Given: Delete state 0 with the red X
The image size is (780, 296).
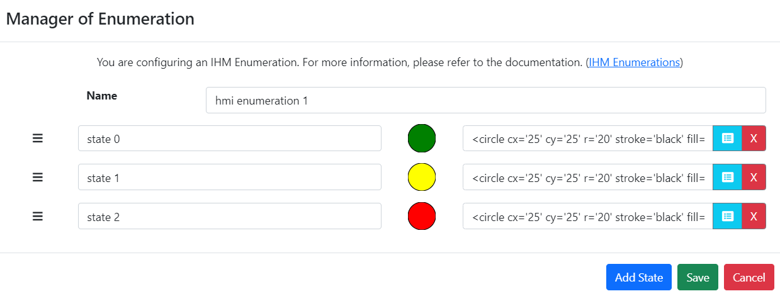Looking at the screenshot, I should pyautogui.click(x=754, y=139).
